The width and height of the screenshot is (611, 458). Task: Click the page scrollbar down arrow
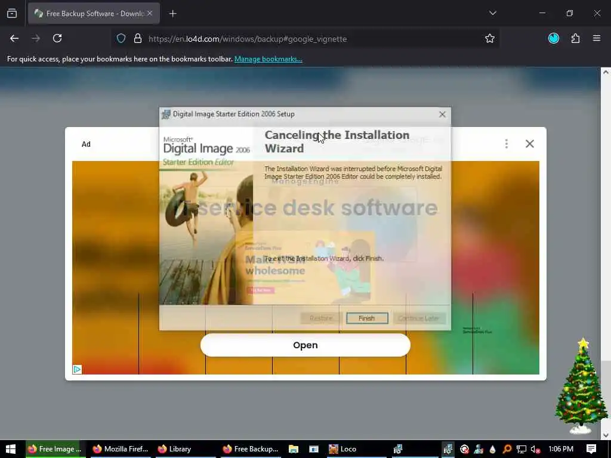coord(606,435)
